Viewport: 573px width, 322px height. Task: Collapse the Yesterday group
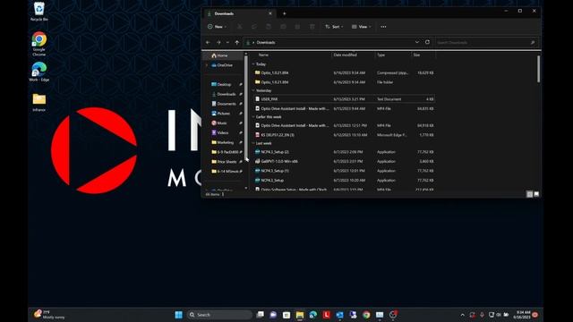253,90
